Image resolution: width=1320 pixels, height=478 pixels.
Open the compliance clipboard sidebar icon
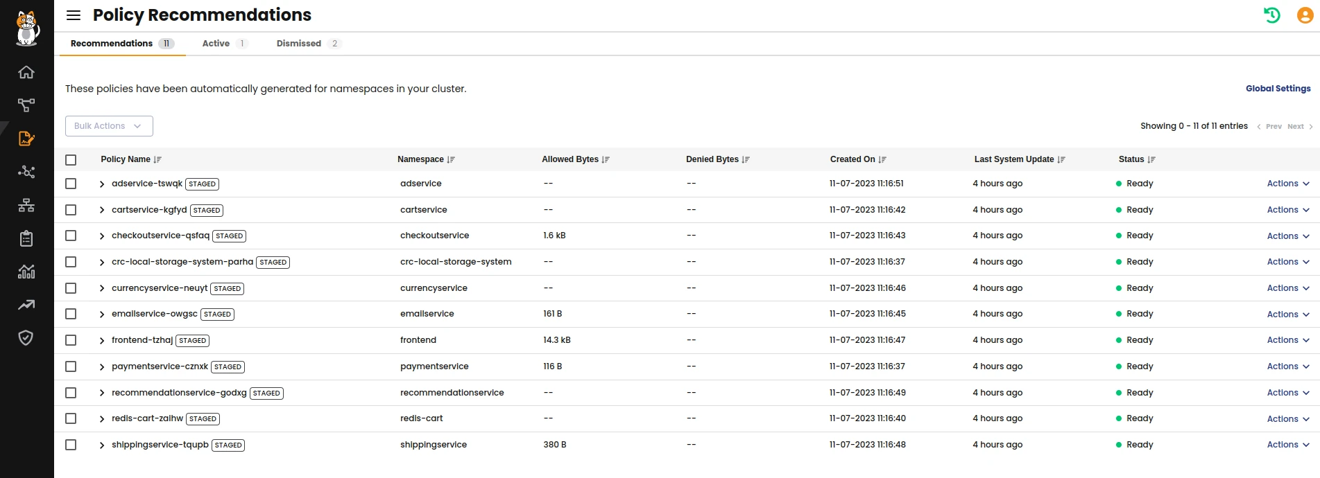click(26, 238)
